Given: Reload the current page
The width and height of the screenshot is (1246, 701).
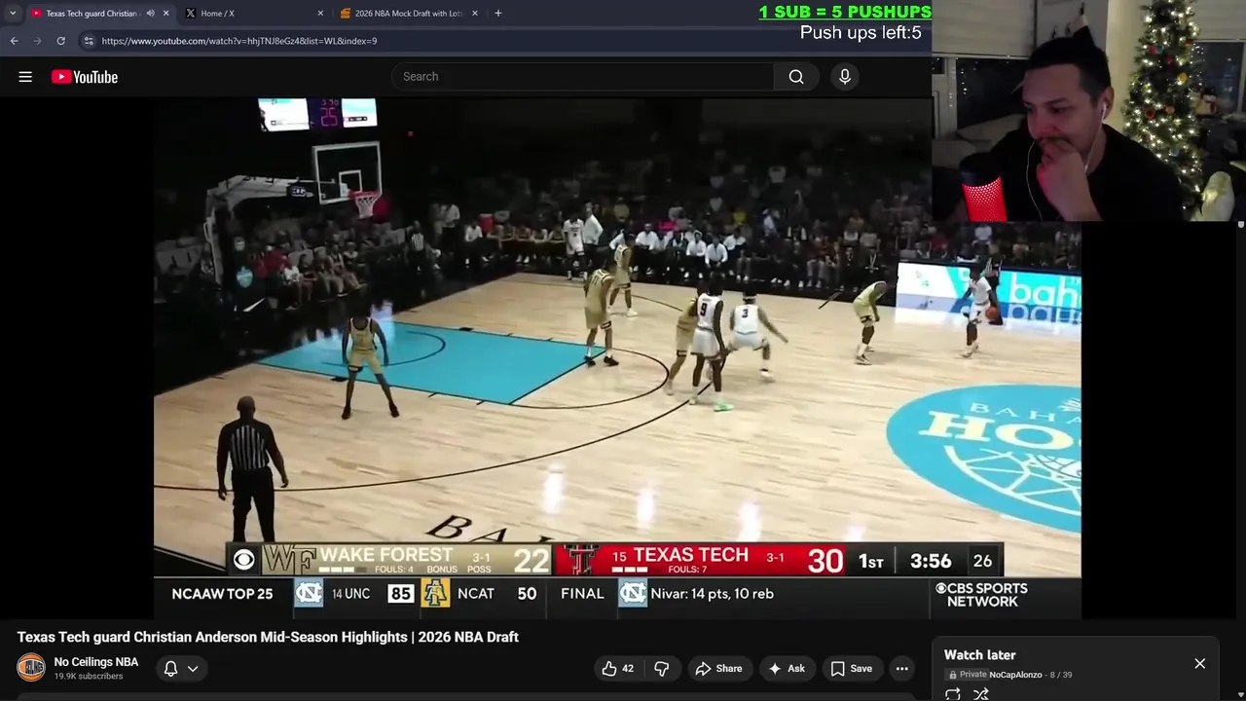Looking at the screenshot, I should point(60,41).
